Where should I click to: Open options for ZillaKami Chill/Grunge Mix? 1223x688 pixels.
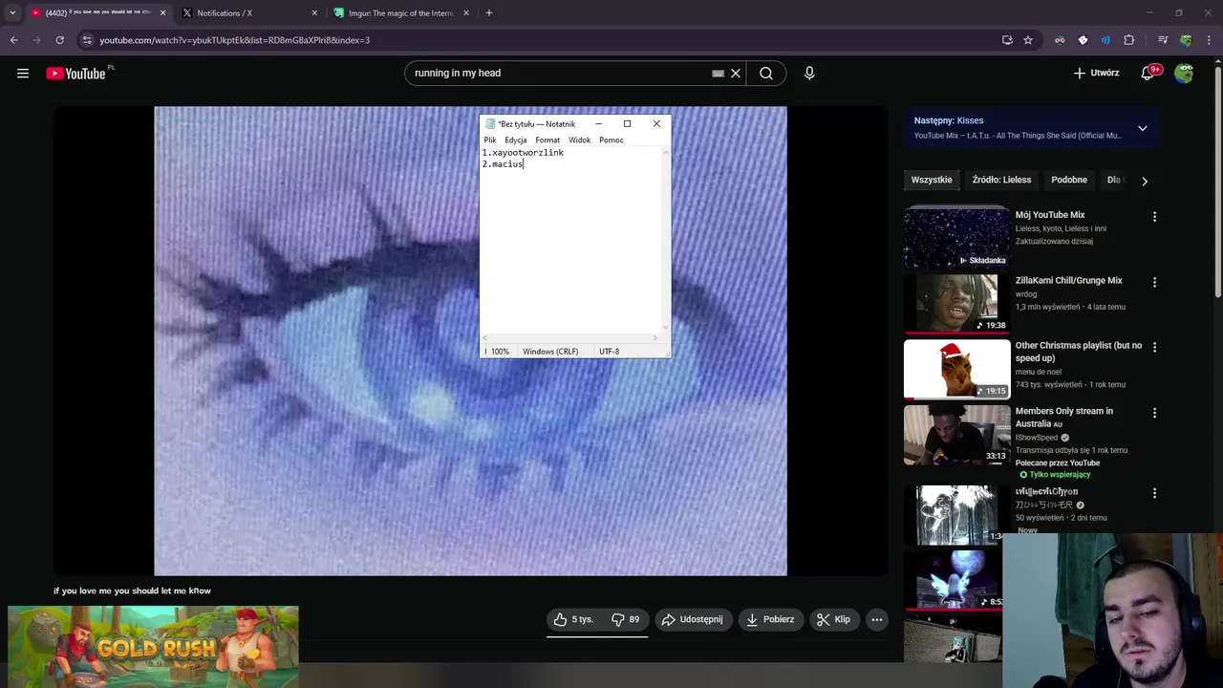click(1154, 282)
